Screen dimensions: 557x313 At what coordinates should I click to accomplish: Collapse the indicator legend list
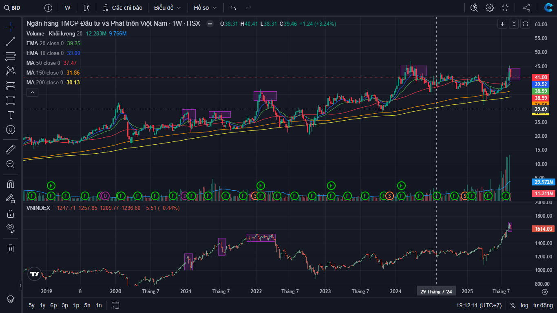(32, 93)
